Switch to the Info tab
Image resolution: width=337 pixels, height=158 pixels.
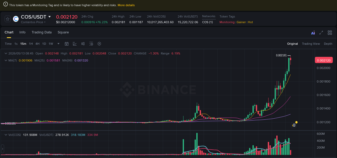22,32
